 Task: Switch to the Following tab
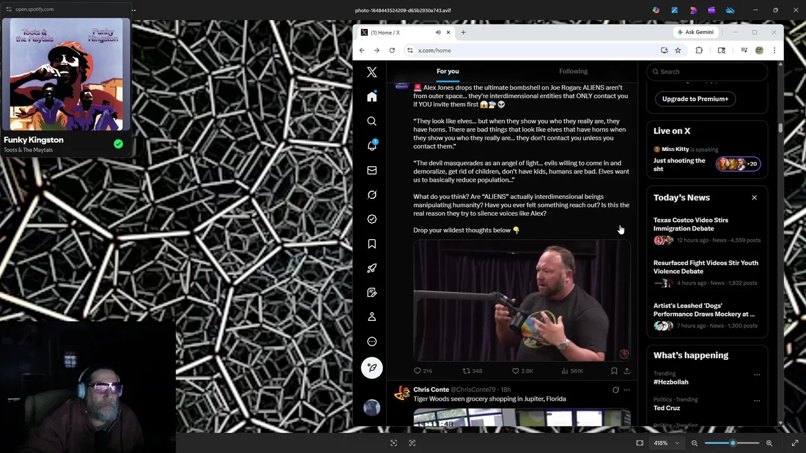573,71
